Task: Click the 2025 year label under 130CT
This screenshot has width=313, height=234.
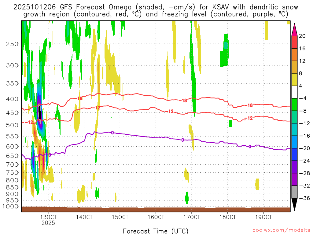Action: click(48, 223)
